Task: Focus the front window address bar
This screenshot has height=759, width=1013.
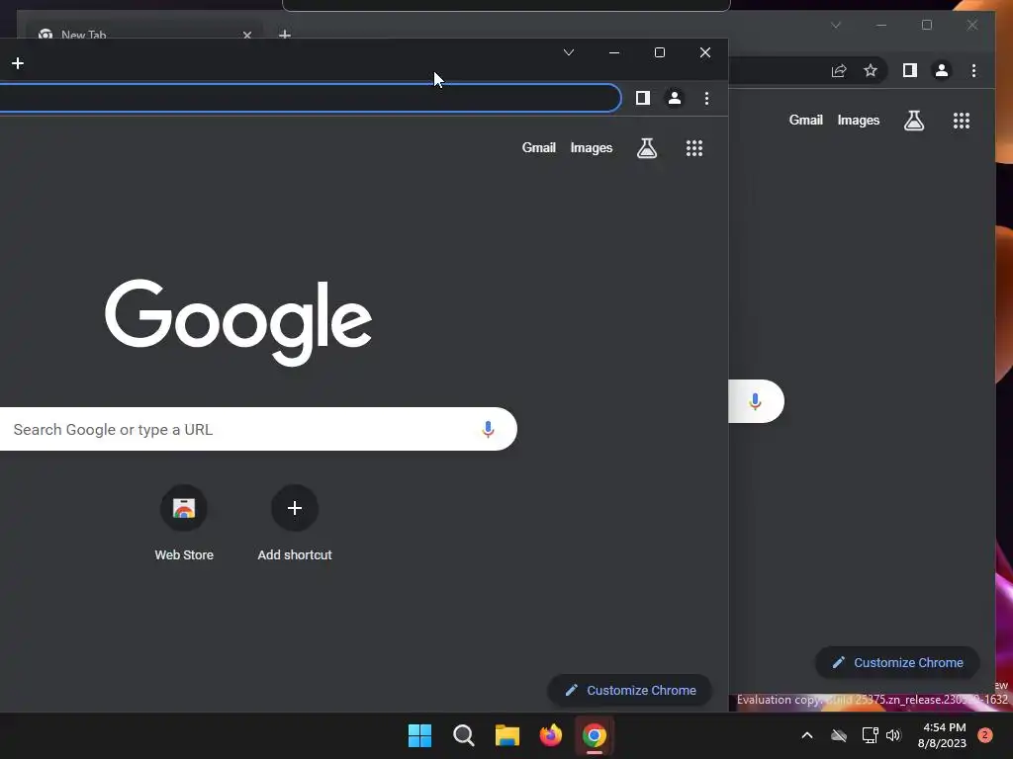Action: [x=310, y=98]
